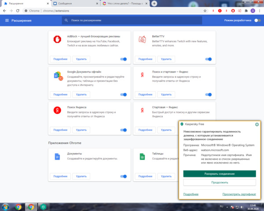Click the RU language indicator
This screenshot has width=264, height=211.
pyautogui.click(x=221, y=207)
